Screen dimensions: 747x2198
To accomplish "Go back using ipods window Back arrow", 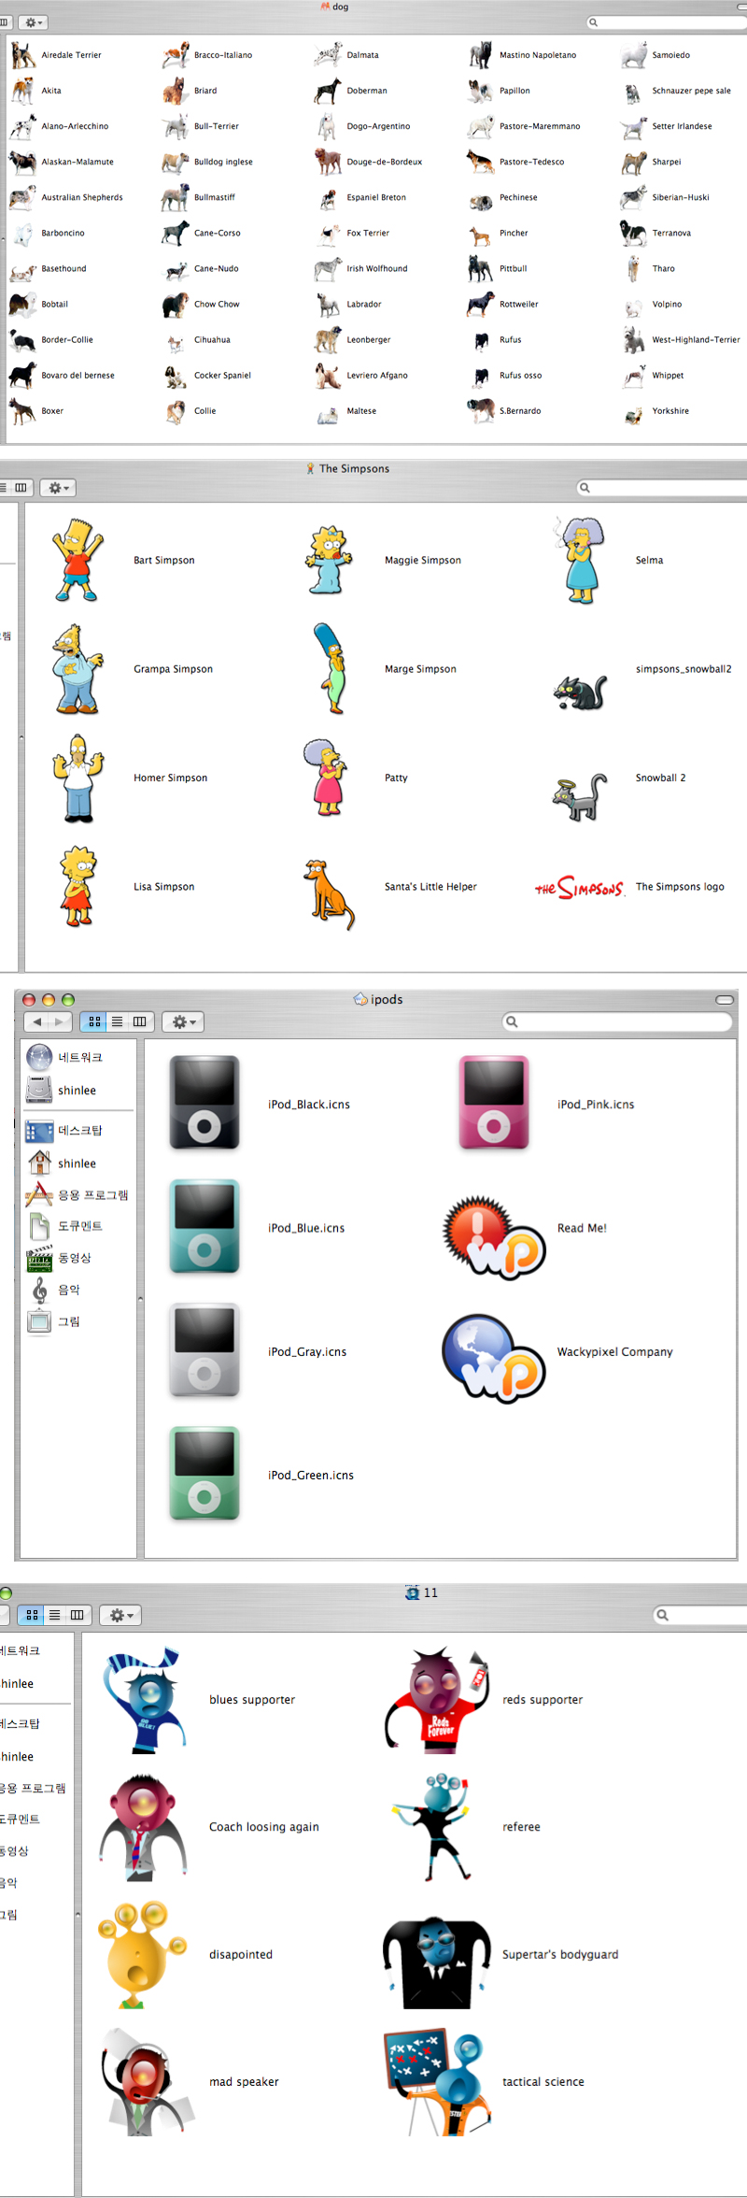I will pos(36,1021).
